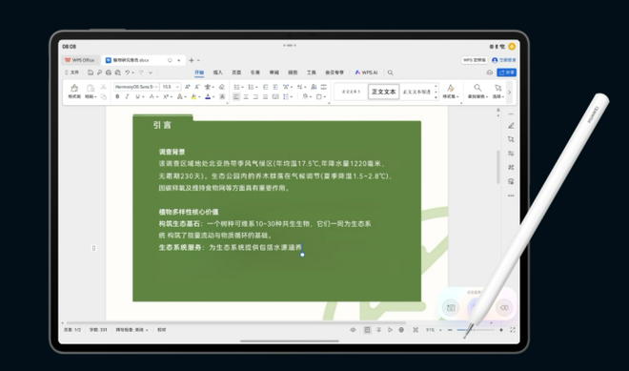Open the WPS AI menu

click(x=366, y=72)
